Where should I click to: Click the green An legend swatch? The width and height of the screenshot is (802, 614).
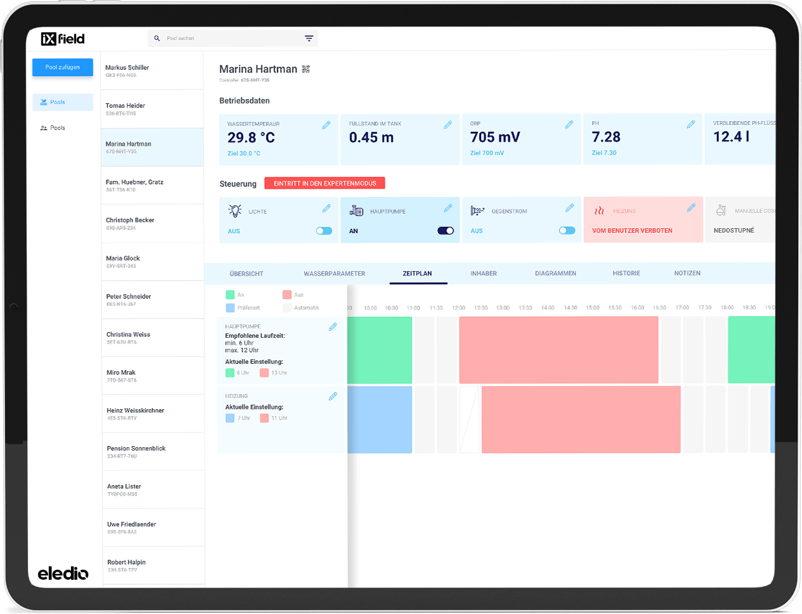point(230,295)
